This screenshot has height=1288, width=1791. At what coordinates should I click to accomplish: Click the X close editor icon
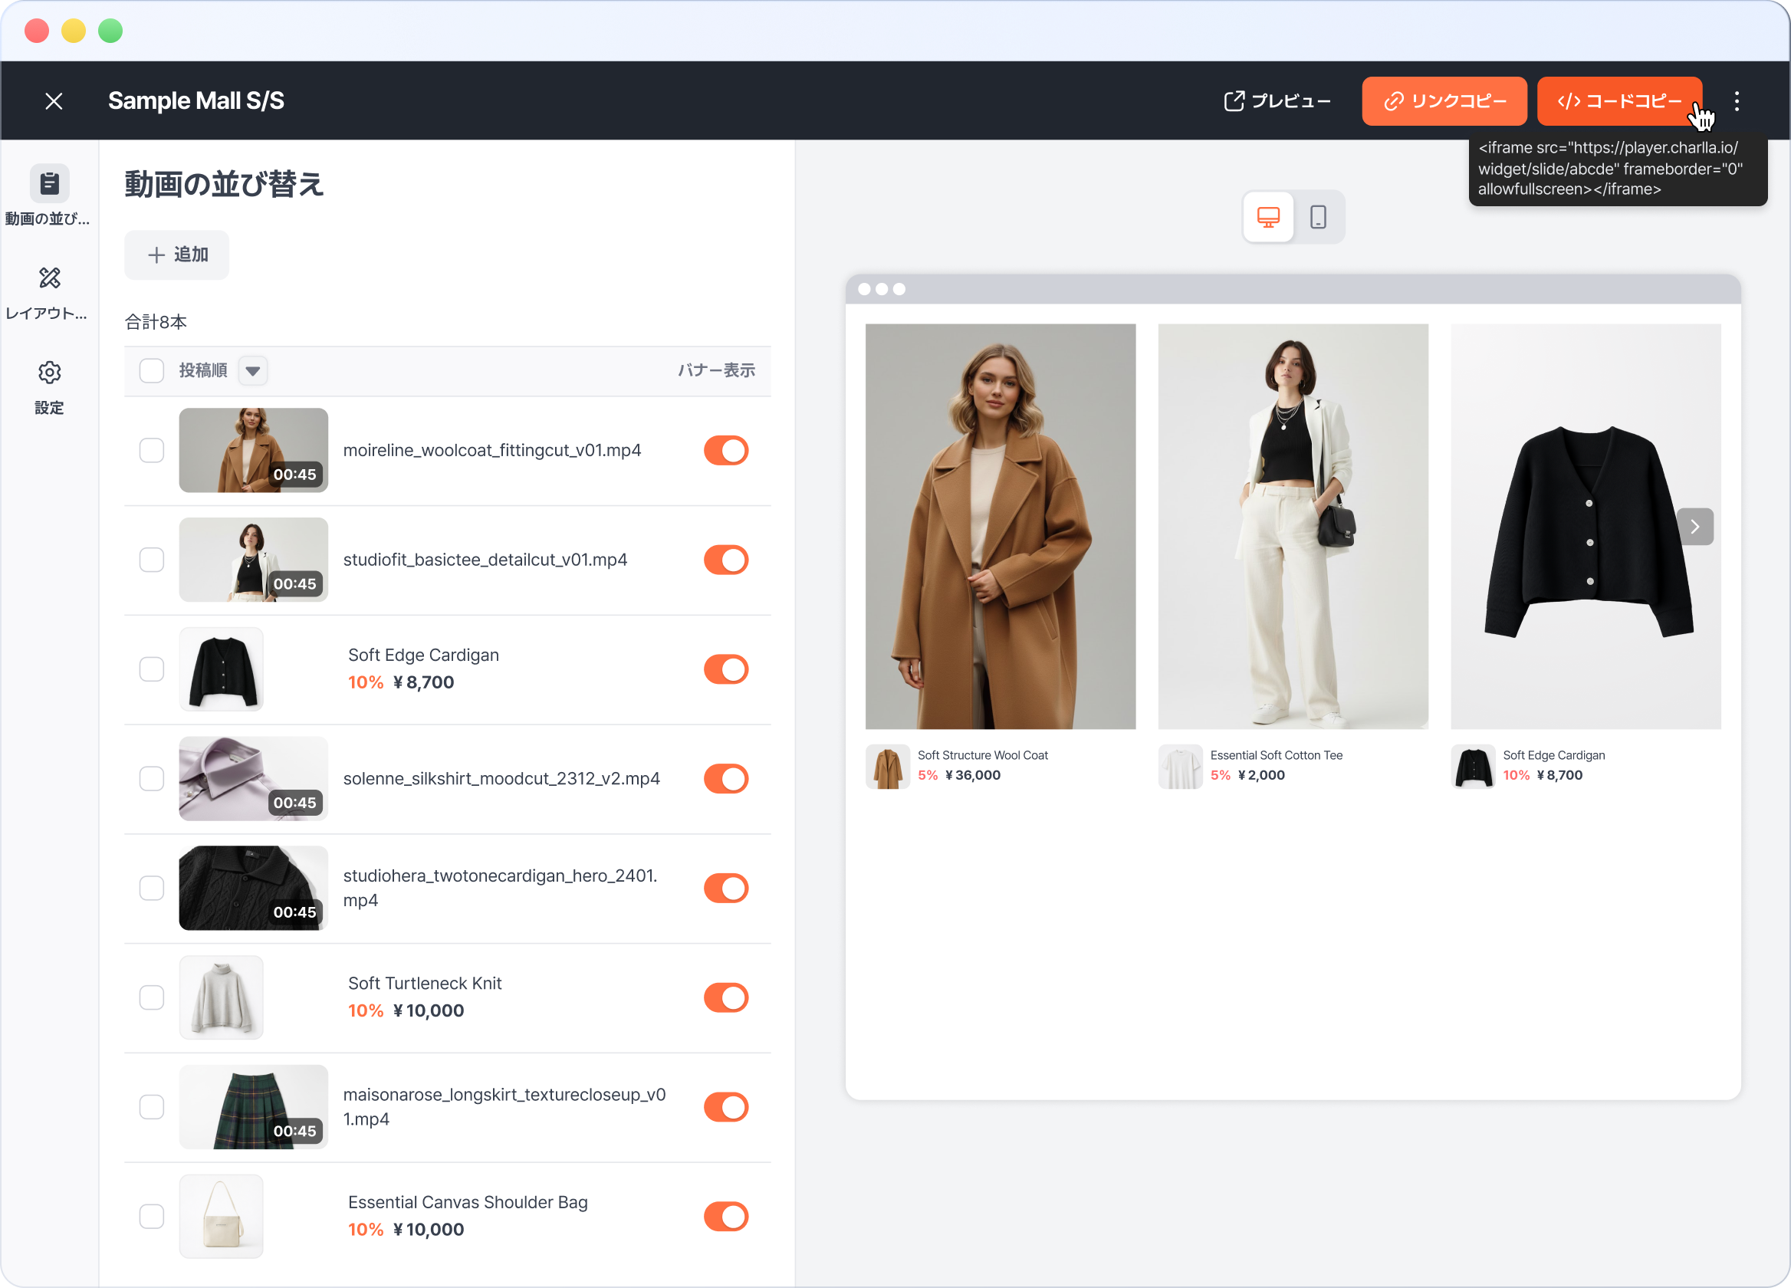click(x=54, y=101)
